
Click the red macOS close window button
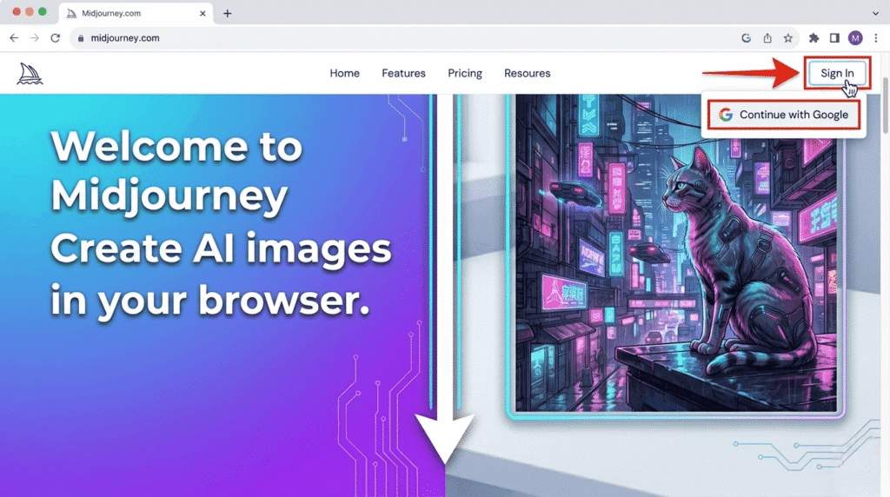pos(17,12)
